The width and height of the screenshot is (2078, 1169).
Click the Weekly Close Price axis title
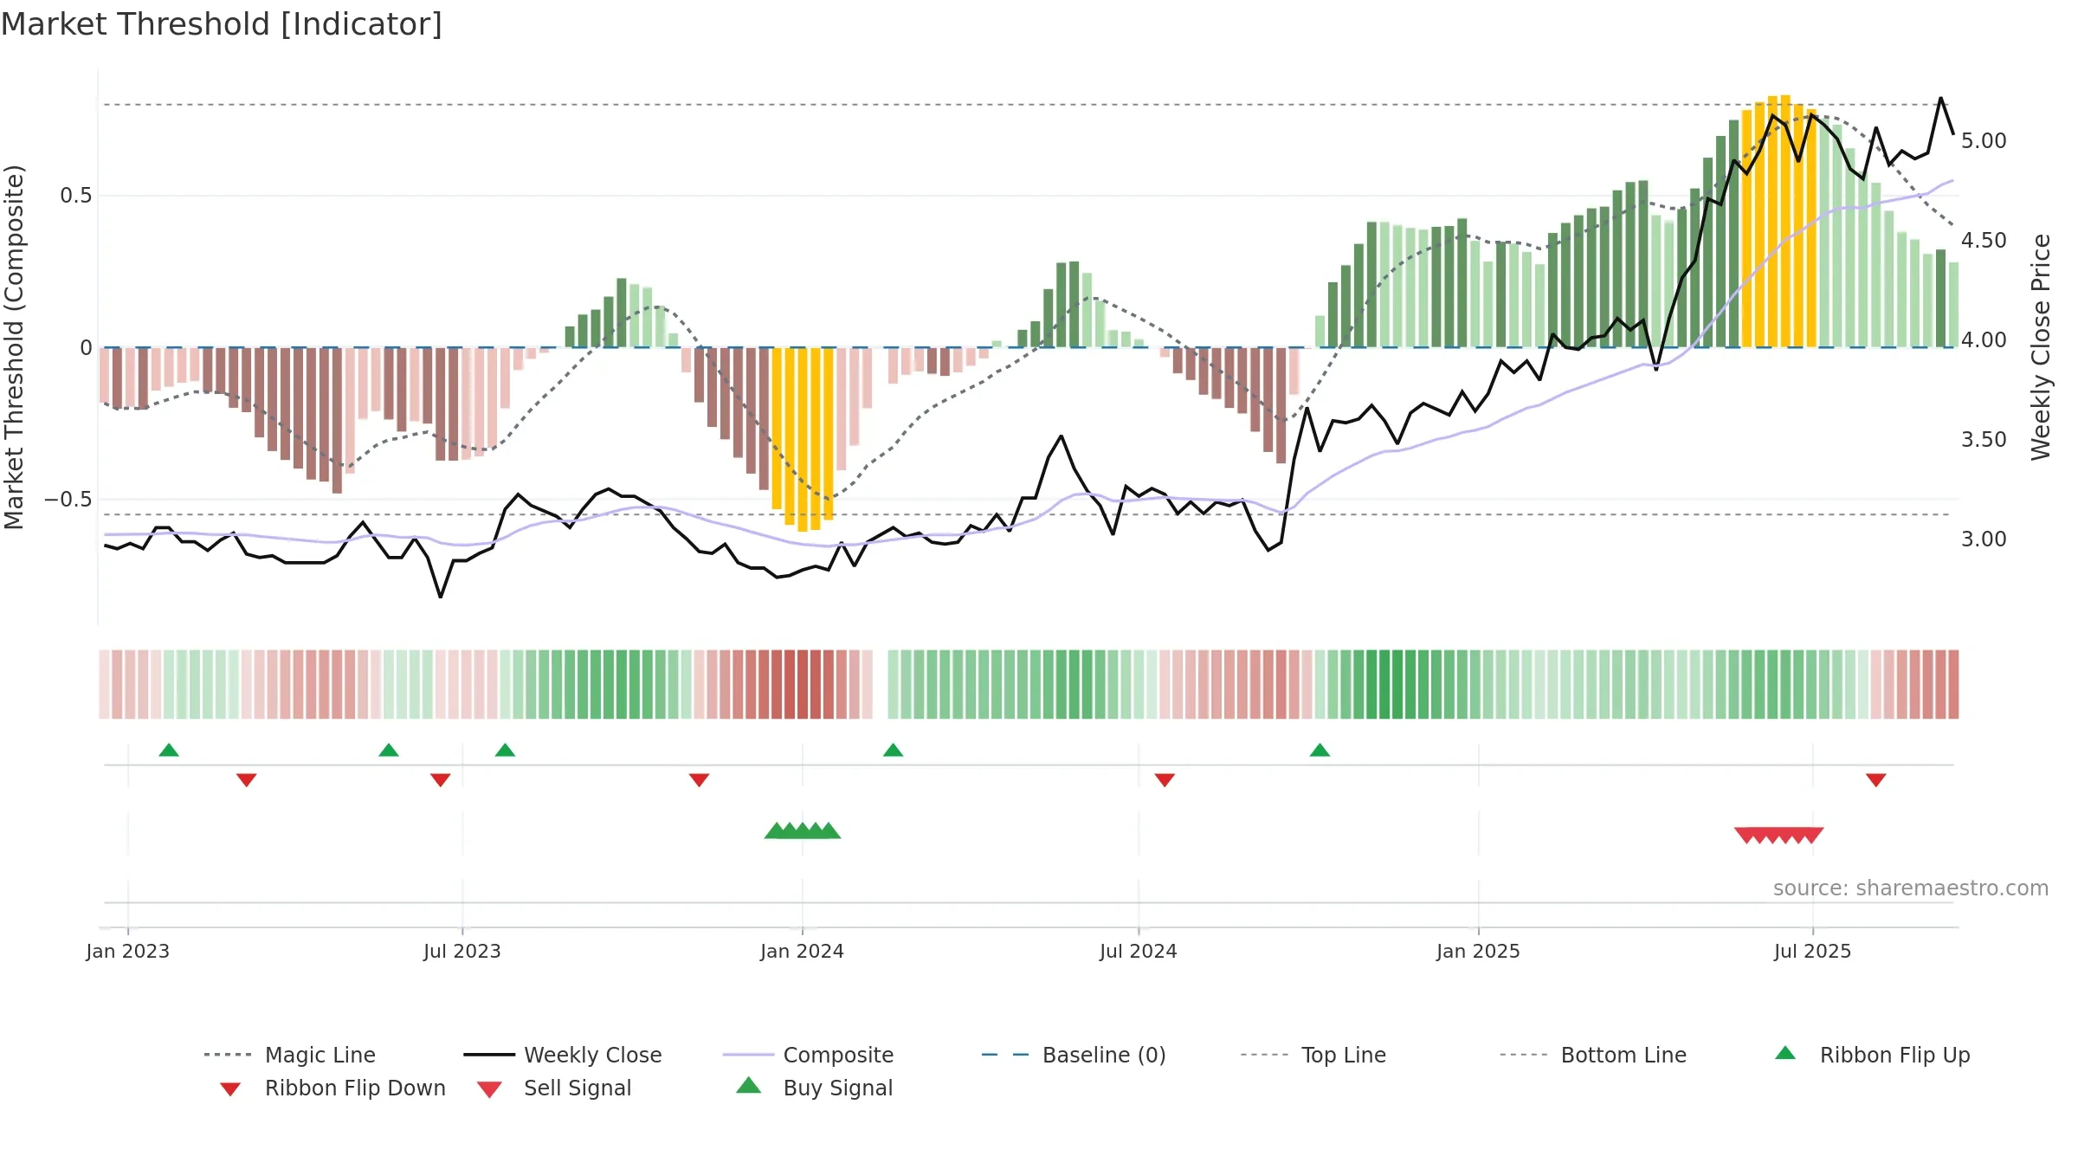pos(2041,347)
